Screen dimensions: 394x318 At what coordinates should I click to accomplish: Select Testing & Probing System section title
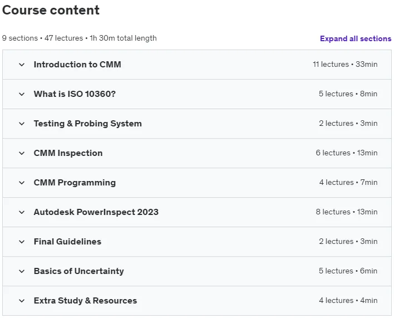[88, 124]
